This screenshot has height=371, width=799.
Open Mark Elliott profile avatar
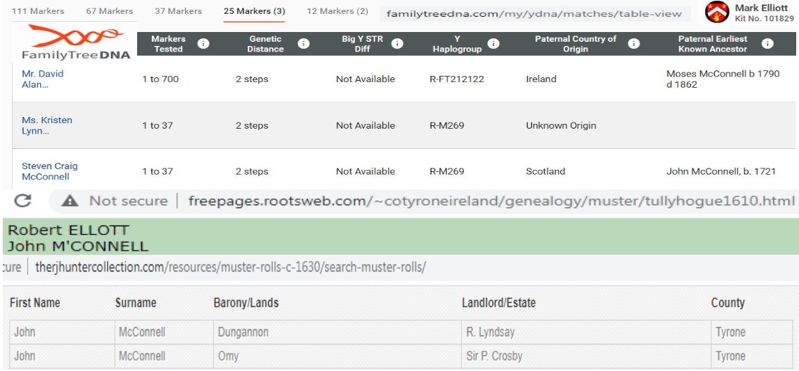pyautogui.click(x=717, y=12)
